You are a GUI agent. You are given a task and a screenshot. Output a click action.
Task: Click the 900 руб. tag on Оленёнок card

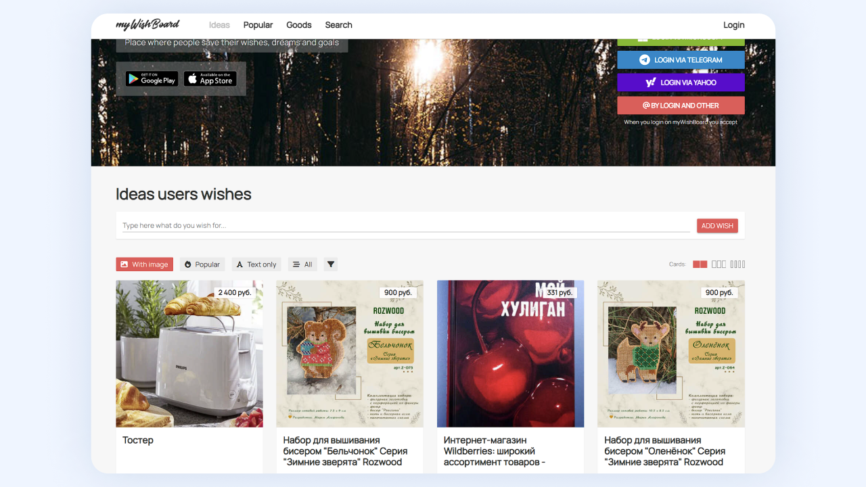(719, 293)
